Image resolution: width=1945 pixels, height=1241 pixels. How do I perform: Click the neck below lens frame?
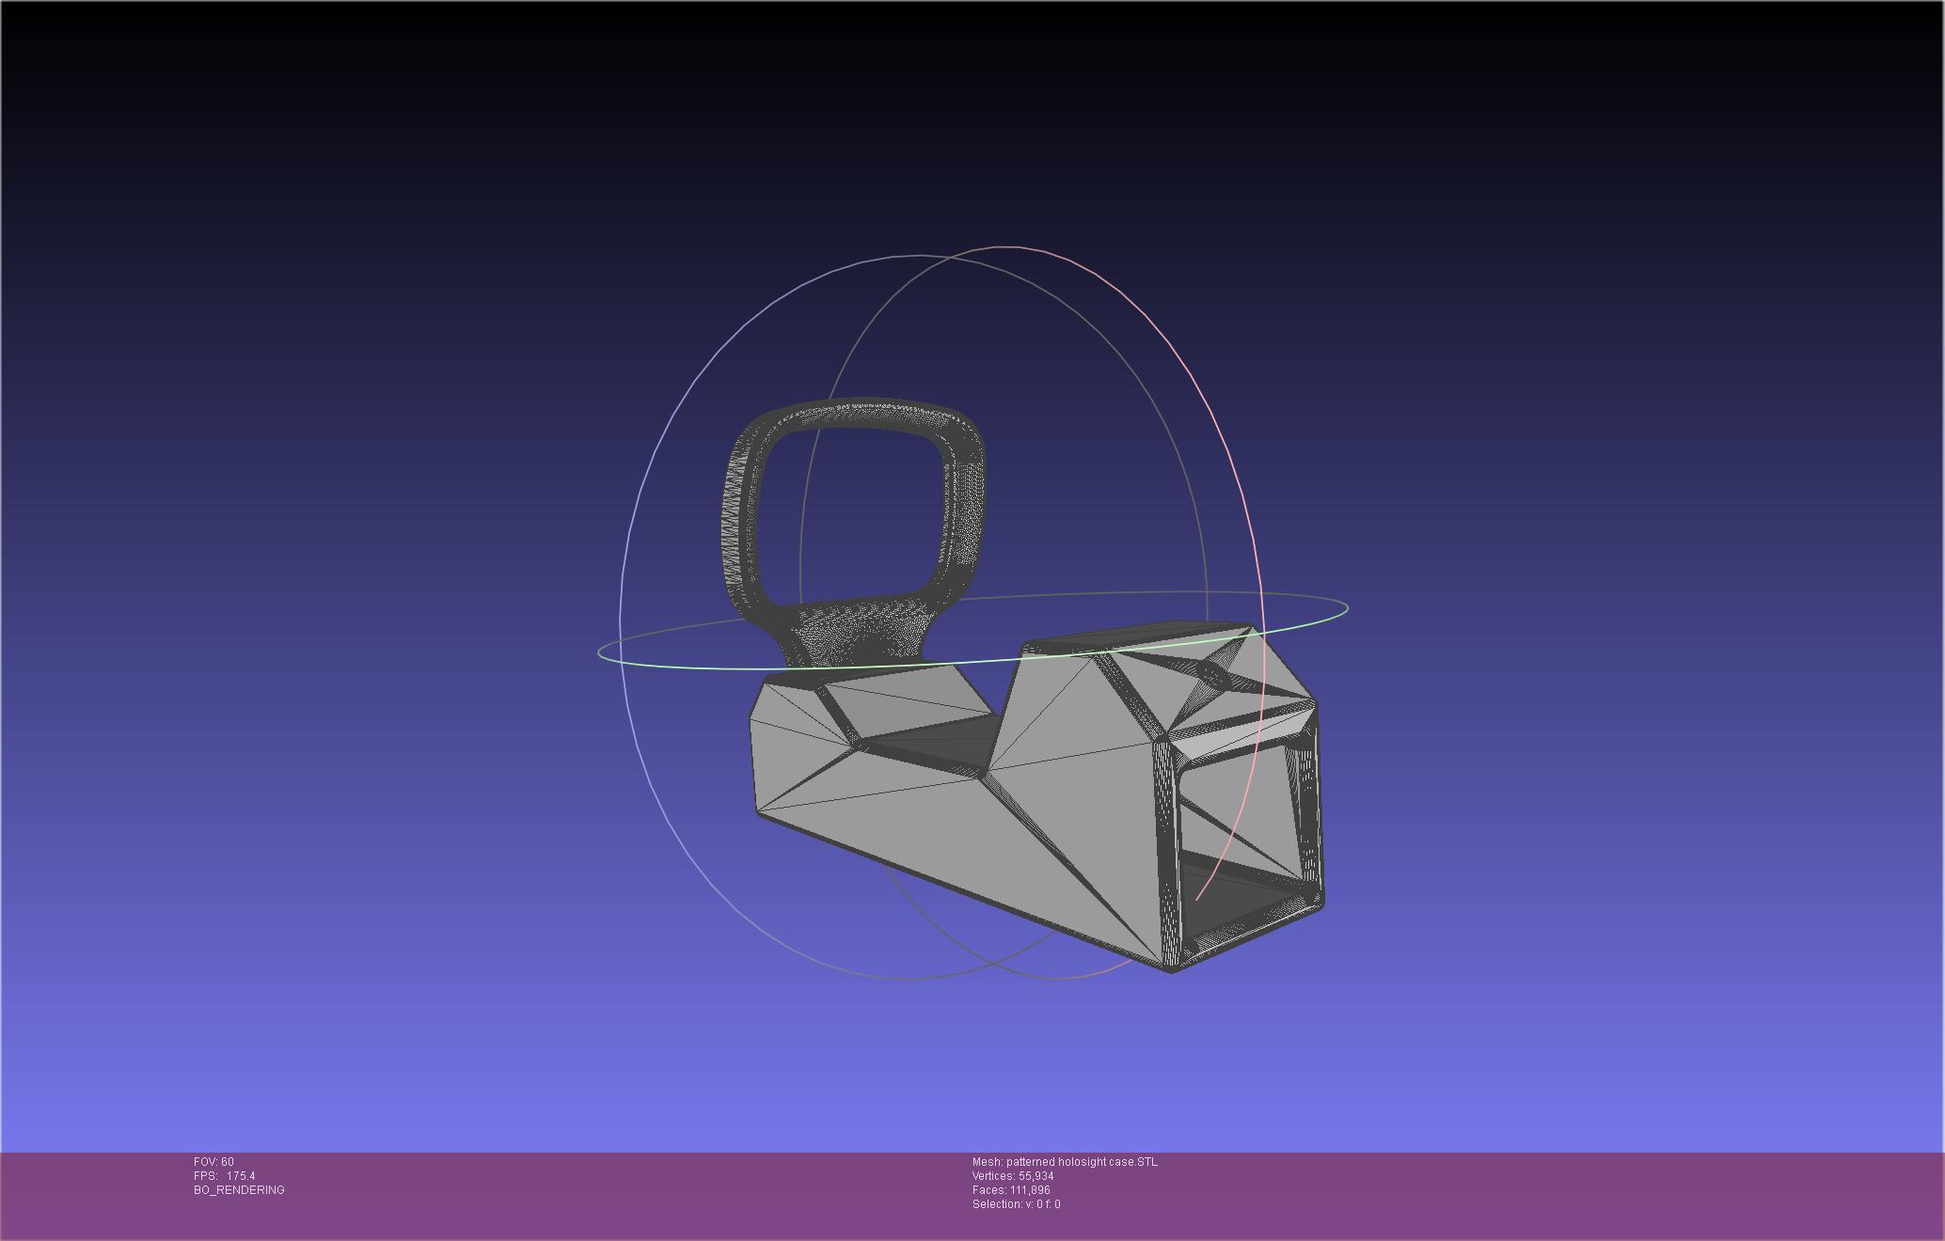854,635
